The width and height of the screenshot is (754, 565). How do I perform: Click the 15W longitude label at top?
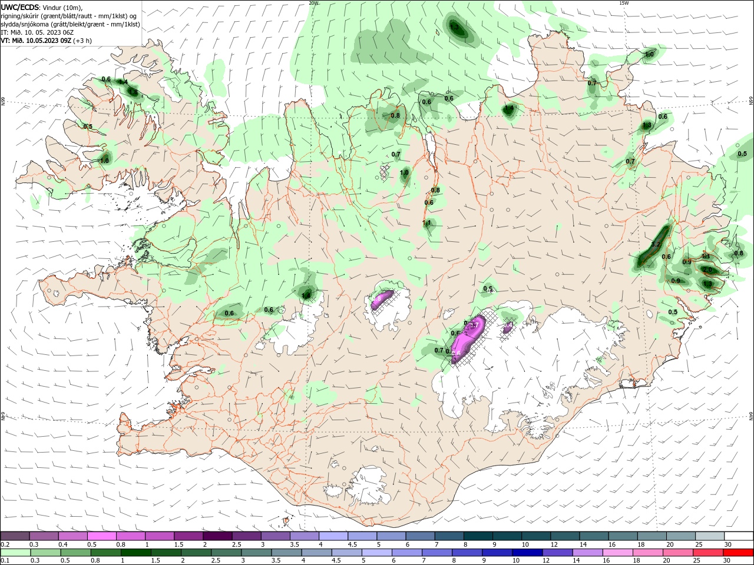point(624,3)
